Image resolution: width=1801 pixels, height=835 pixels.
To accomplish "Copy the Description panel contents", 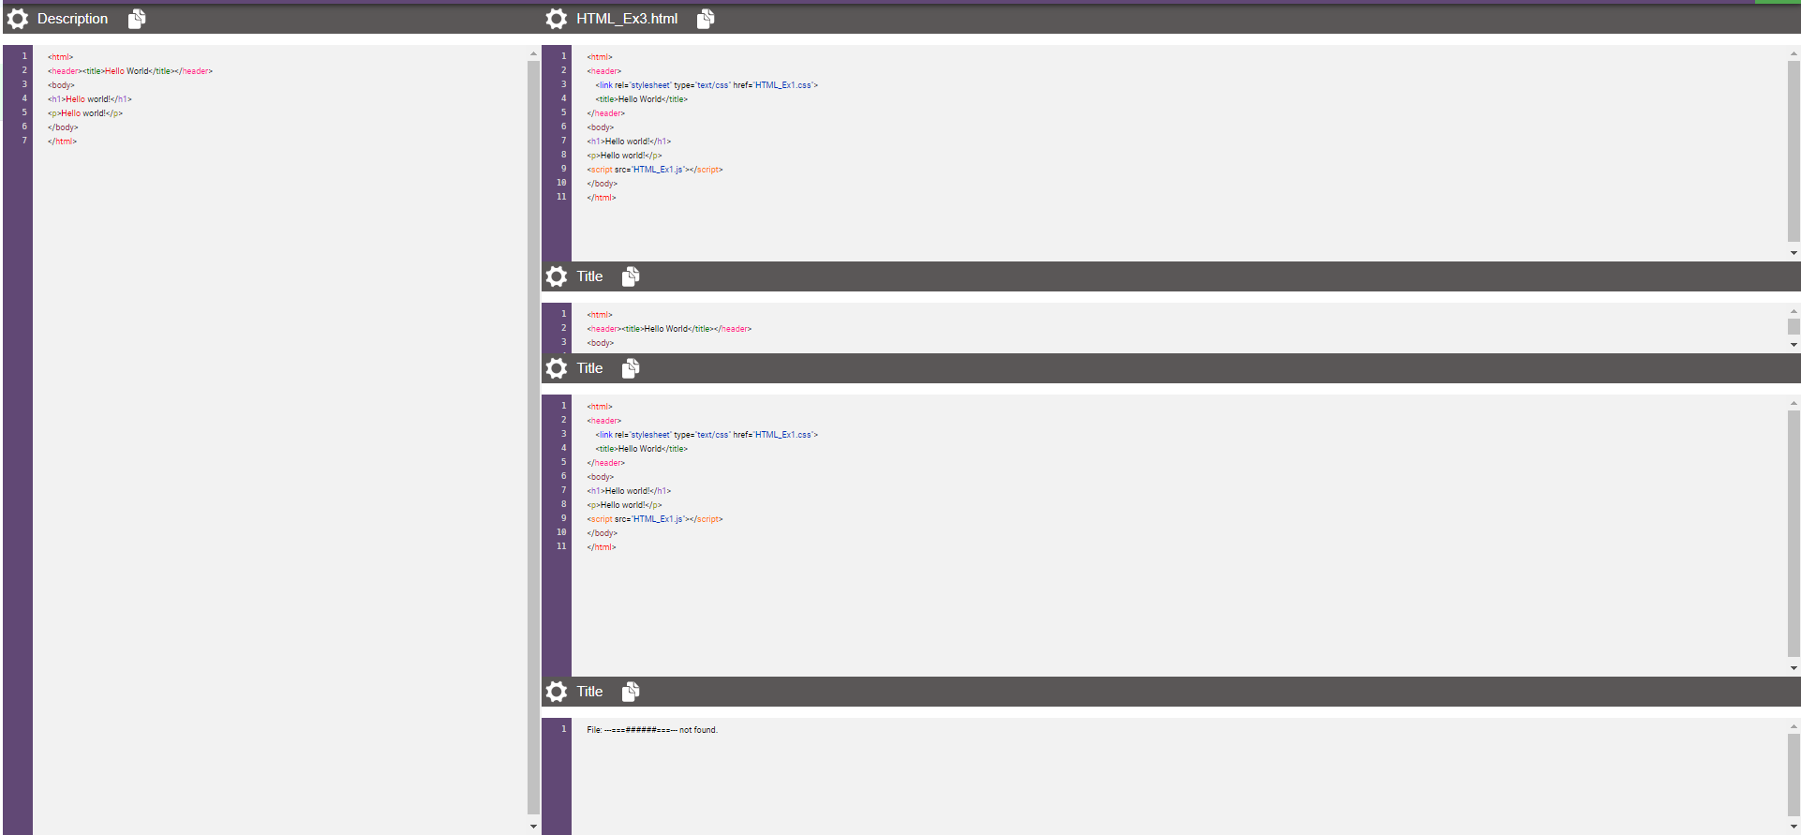I will click(x=137, y=19).
